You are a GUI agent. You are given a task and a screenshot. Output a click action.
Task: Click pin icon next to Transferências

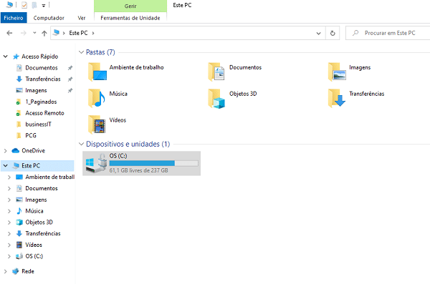coord(70,79)
